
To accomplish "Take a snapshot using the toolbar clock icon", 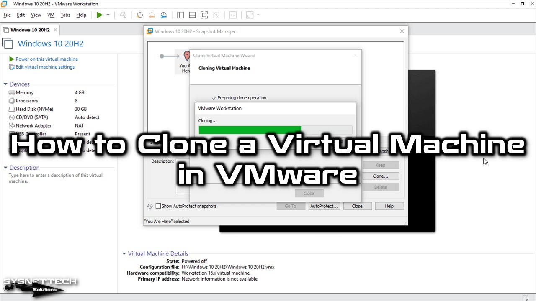I will tap(140, 15).
